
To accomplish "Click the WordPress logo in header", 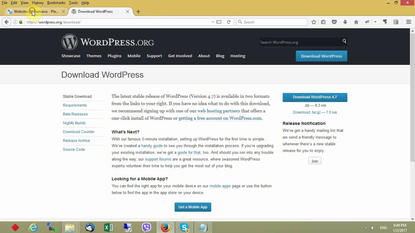I will click(x=108, y=42).
